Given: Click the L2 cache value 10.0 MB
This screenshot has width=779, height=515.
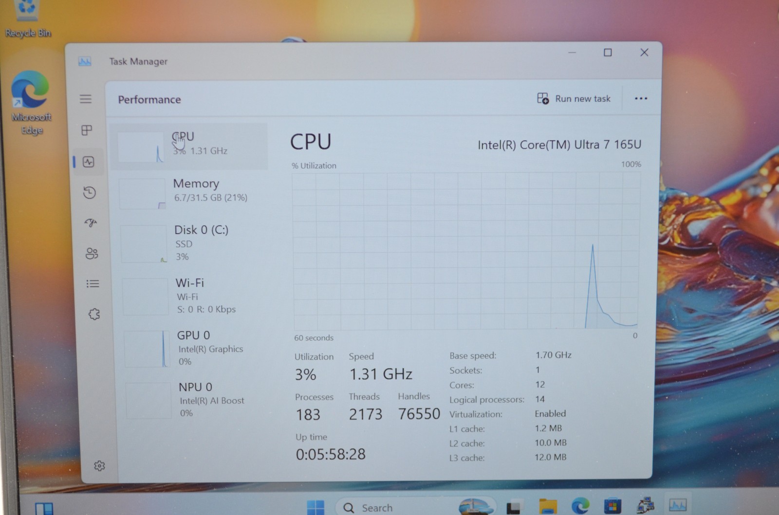Looking at the screenshot, I should [x=551, y=443].
